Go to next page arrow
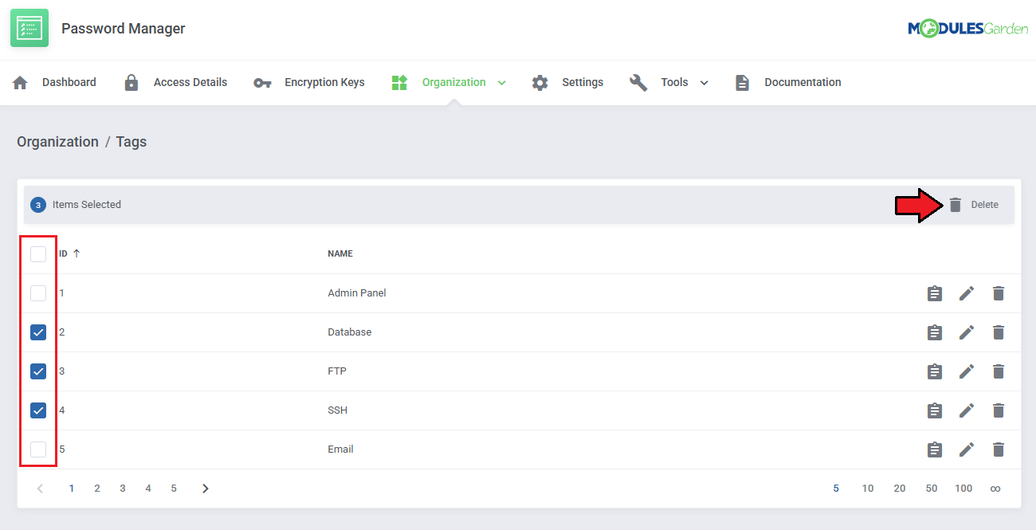The image size is (1036, 530). [206, 489]
